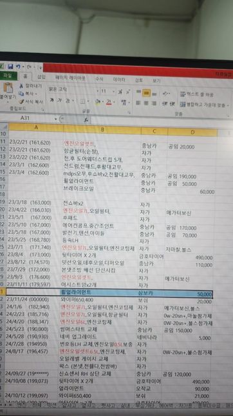Image resolution: width=233 pixels, height=416 pixels.
Task: Click the highlighted middle align icon
Action: click(x=147, y=93)
